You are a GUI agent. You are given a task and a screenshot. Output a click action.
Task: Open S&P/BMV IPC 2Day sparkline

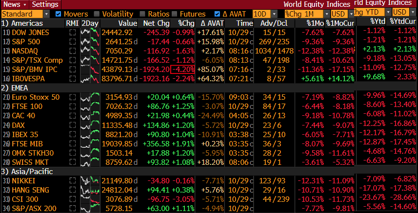(x=90, y=70)
